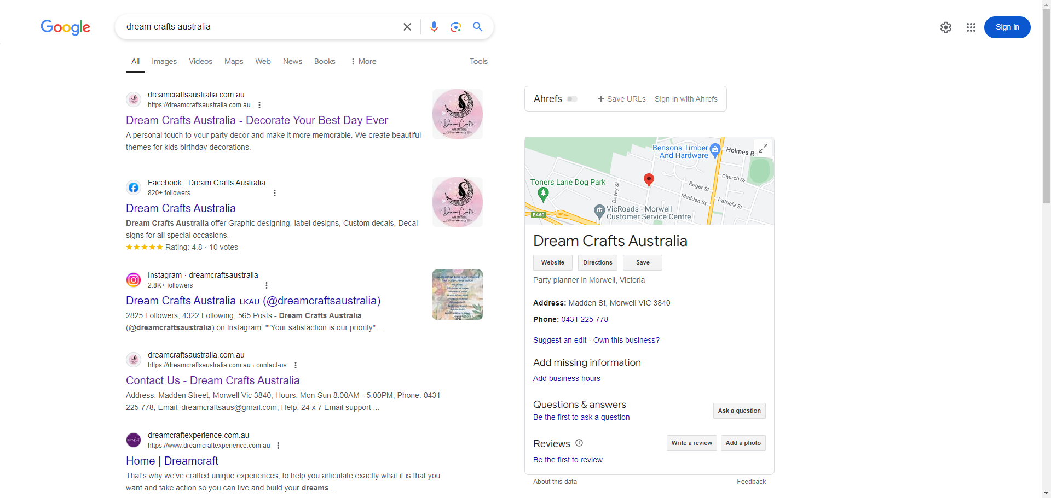Open the Google apps grid icon

tap(971, 27)
